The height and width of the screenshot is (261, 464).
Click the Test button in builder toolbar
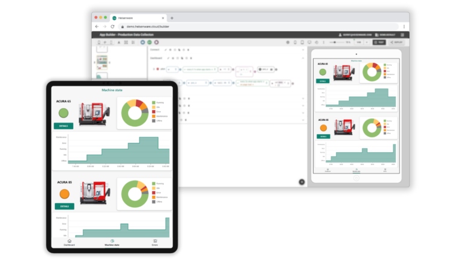[x=379, y=42]
